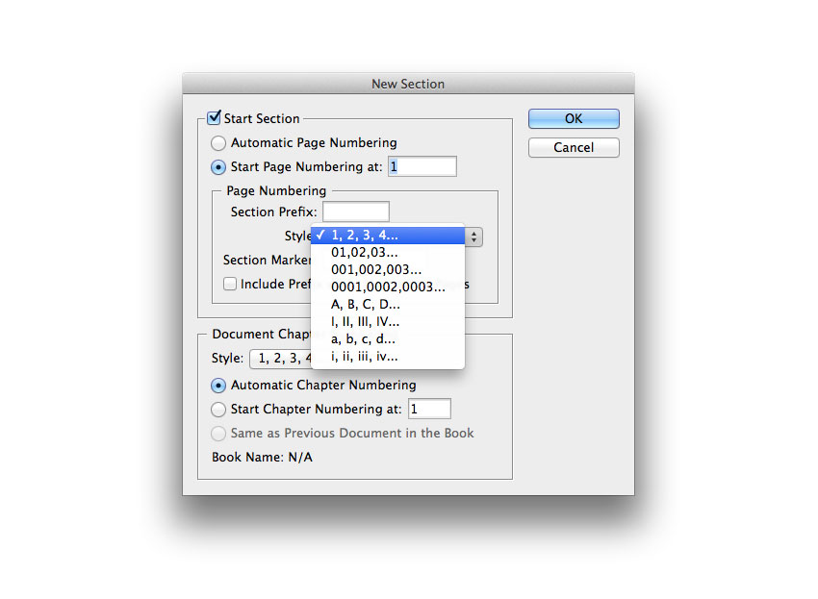818x599 pixels.
Task: Click the Start Page Numbering value field
Action: [422, 167]
